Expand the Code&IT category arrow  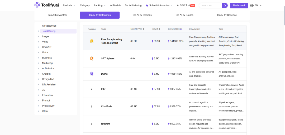tap(38, 47)
